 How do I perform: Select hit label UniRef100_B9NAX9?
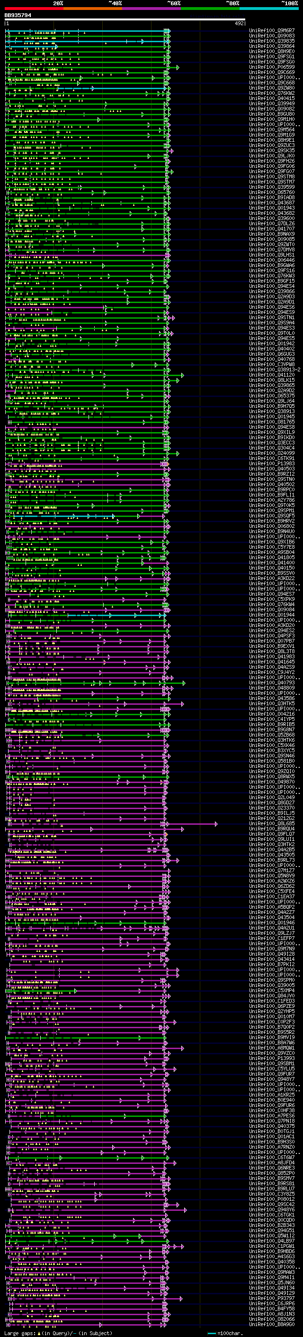tap(272, 233)
